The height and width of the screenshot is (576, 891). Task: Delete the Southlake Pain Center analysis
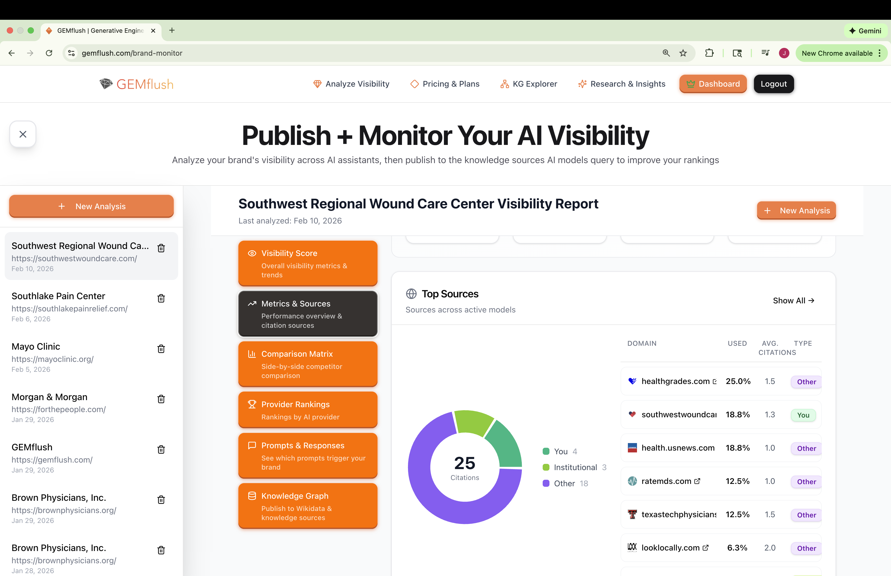(x=161, y=298)
